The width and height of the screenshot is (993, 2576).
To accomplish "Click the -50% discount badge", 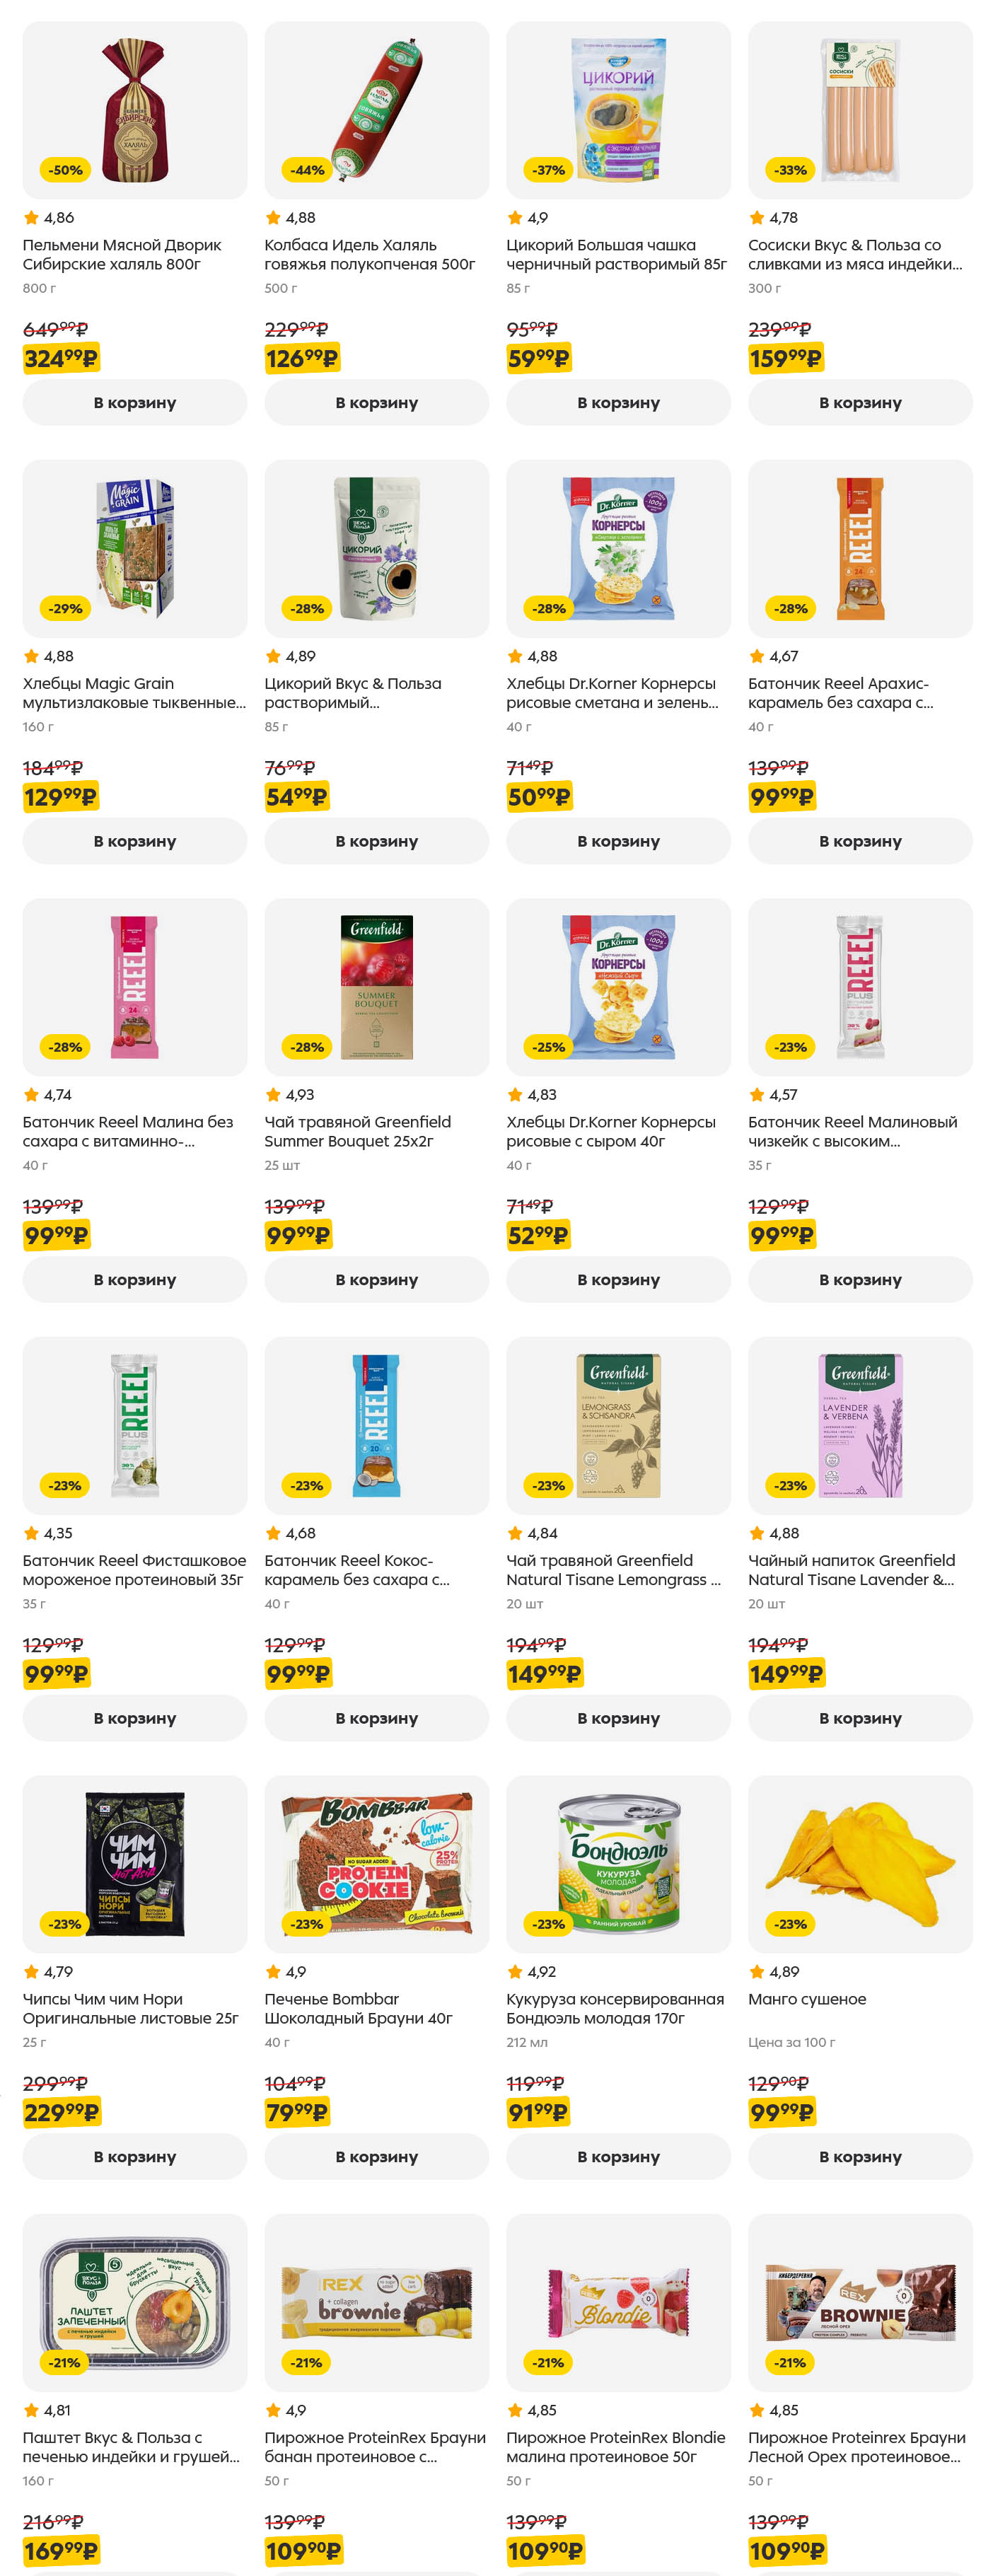I will pos(66,170).
